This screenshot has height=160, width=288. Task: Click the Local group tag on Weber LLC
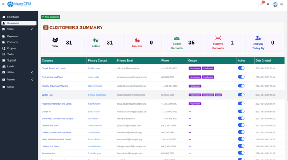[218, 95]
